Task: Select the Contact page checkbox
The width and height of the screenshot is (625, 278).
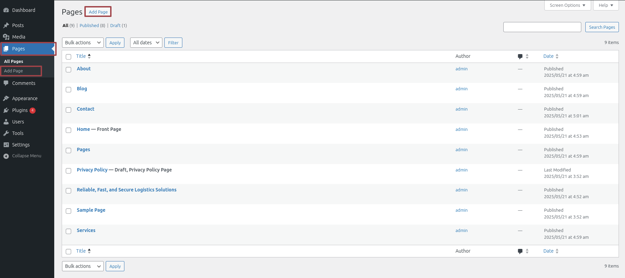Action: 68,110
